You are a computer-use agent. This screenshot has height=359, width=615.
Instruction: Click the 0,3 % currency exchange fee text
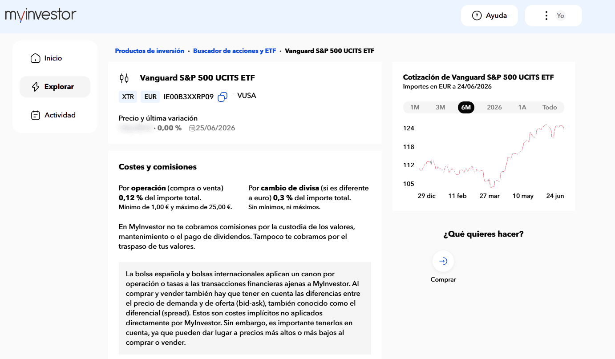(283, 198)
